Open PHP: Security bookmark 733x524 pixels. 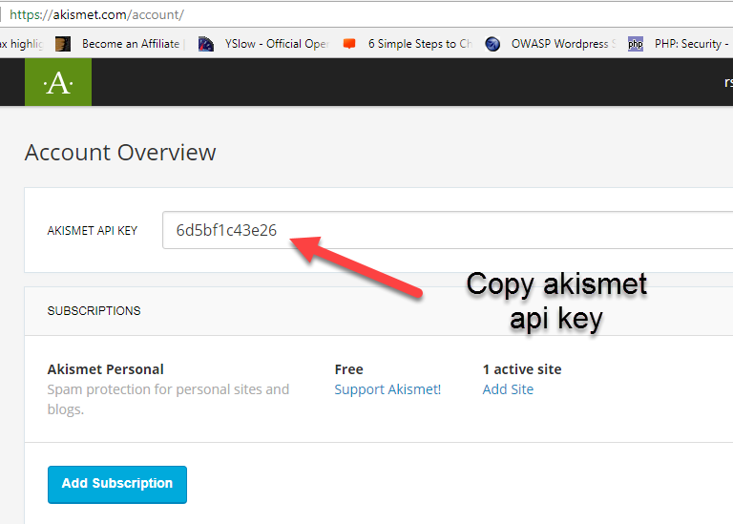point(691,44)
